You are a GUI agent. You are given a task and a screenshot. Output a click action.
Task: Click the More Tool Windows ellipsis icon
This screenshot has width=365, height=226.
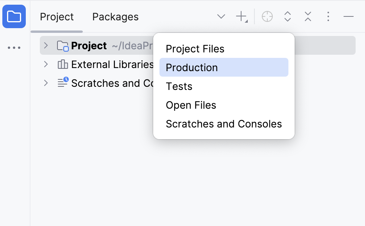pyautogui.click(x=14, y=47)
